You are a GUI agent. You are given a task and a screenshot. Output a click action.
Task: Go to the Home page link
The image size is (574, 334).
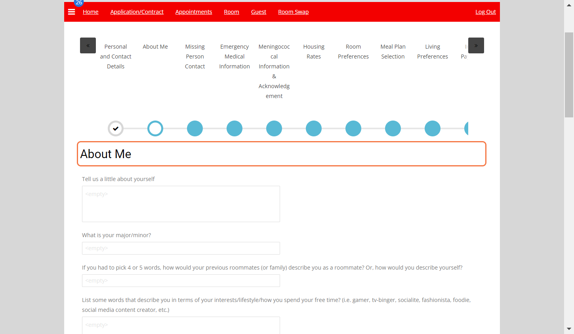coord(91,12)
